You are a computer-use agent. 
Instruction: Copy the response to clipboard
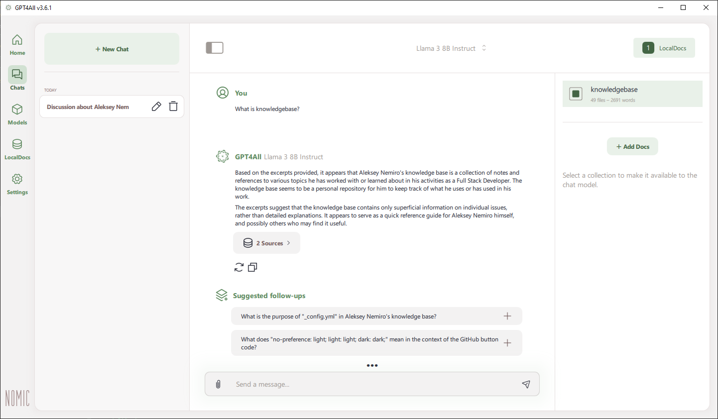point(252,267)
